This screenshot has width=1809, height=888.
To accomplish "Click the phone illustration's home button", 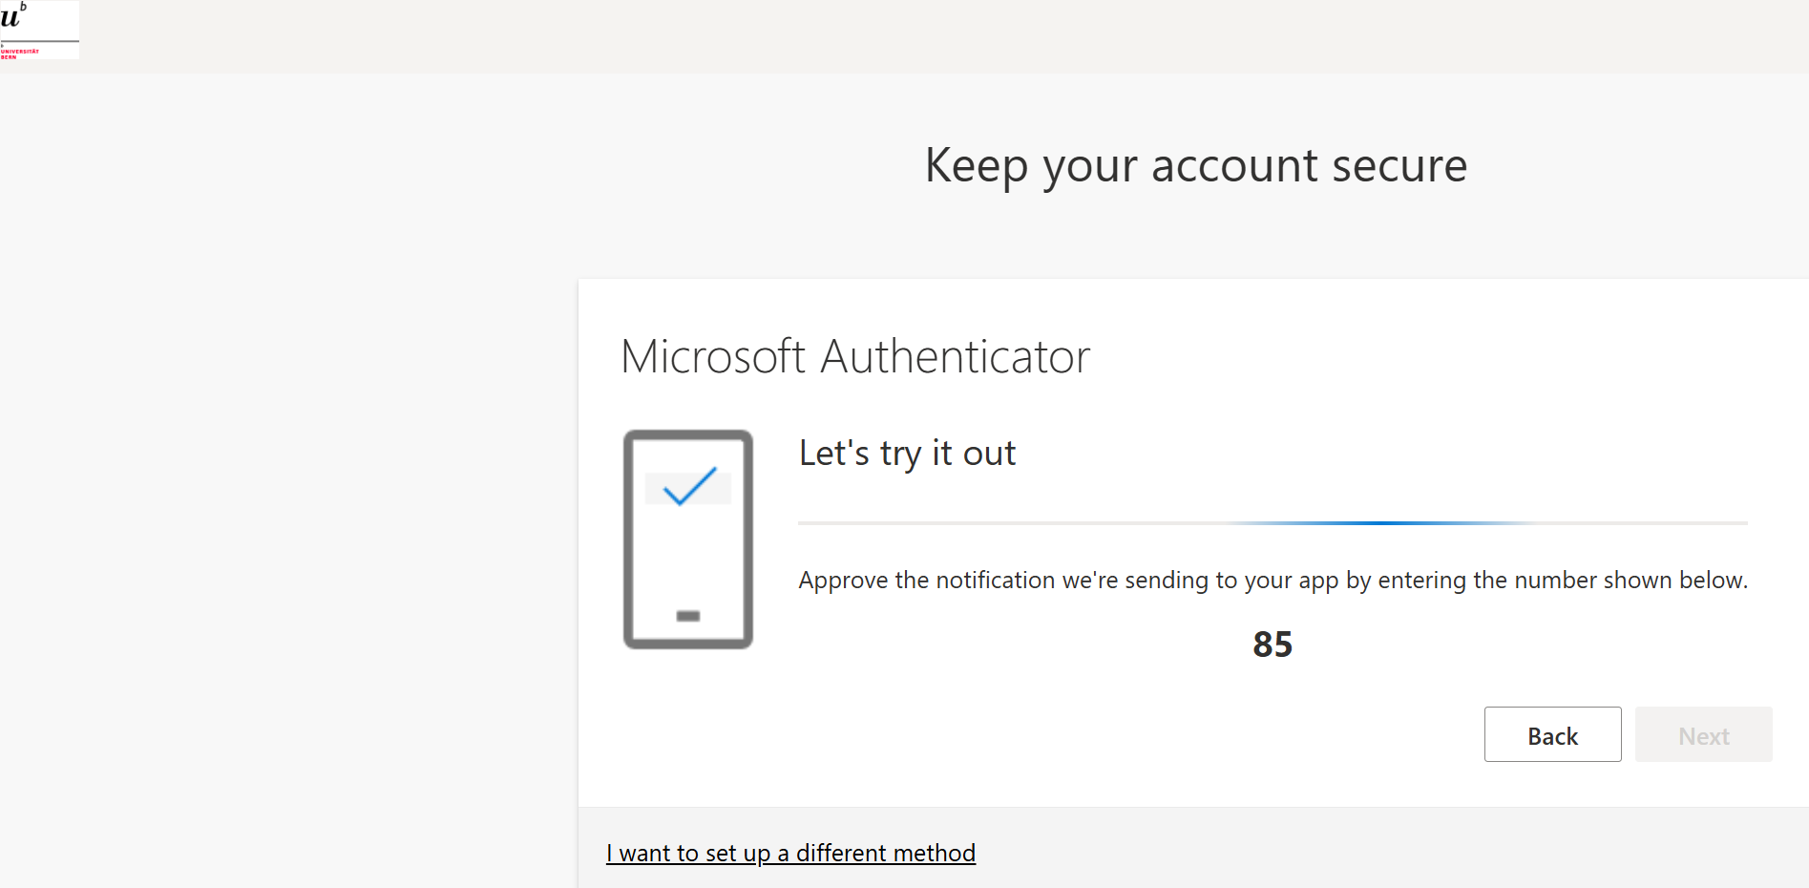I will pyautogui.click(x=688, y=616).
